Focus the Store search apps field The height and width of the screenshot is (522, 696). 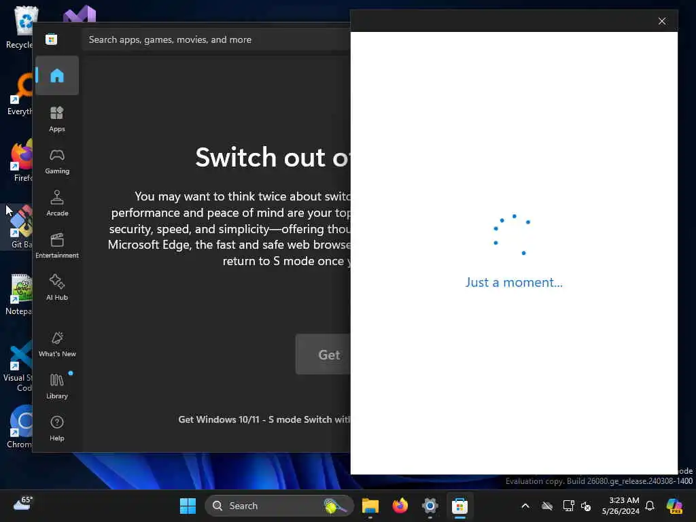(215, 39)
